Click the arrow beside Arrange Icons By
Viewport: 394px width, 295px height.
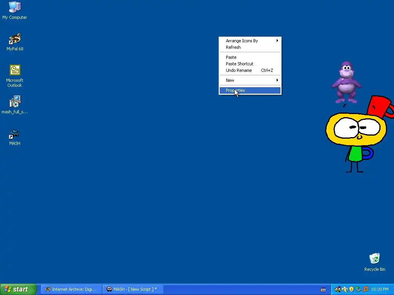(x=277, y=41)
